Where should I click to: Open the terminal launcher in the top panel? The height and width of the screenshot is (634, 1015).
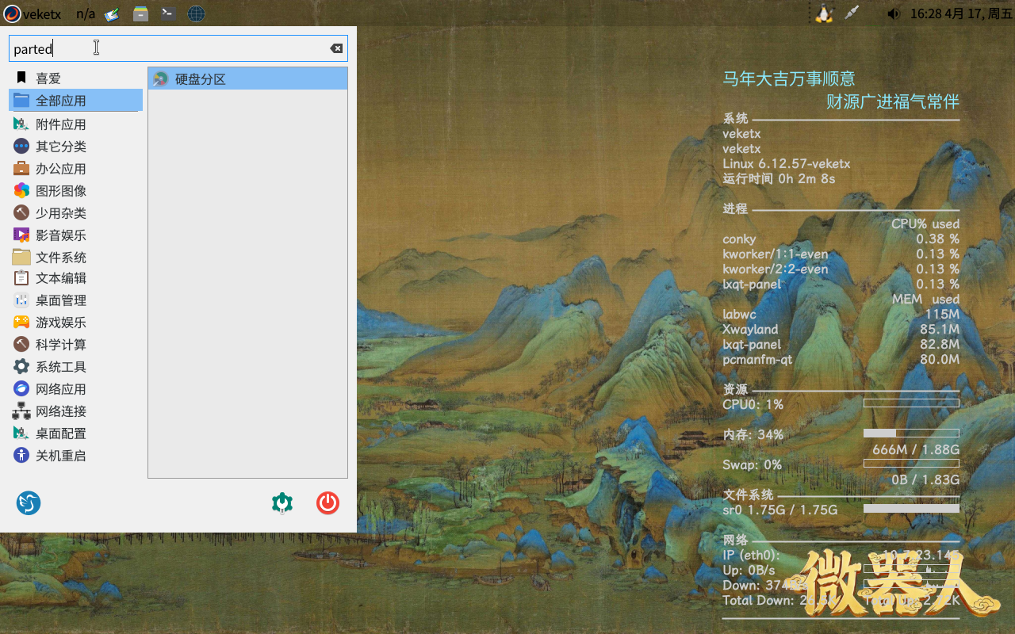[x=168, y=13]
